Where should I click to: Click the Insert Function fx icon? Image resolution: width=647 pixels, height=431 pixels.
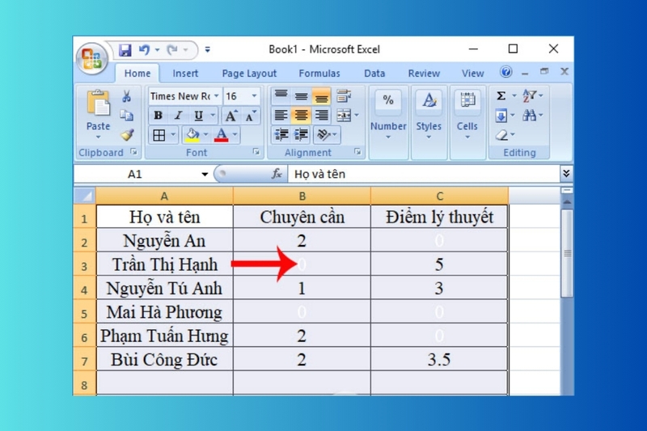point(277,174)
